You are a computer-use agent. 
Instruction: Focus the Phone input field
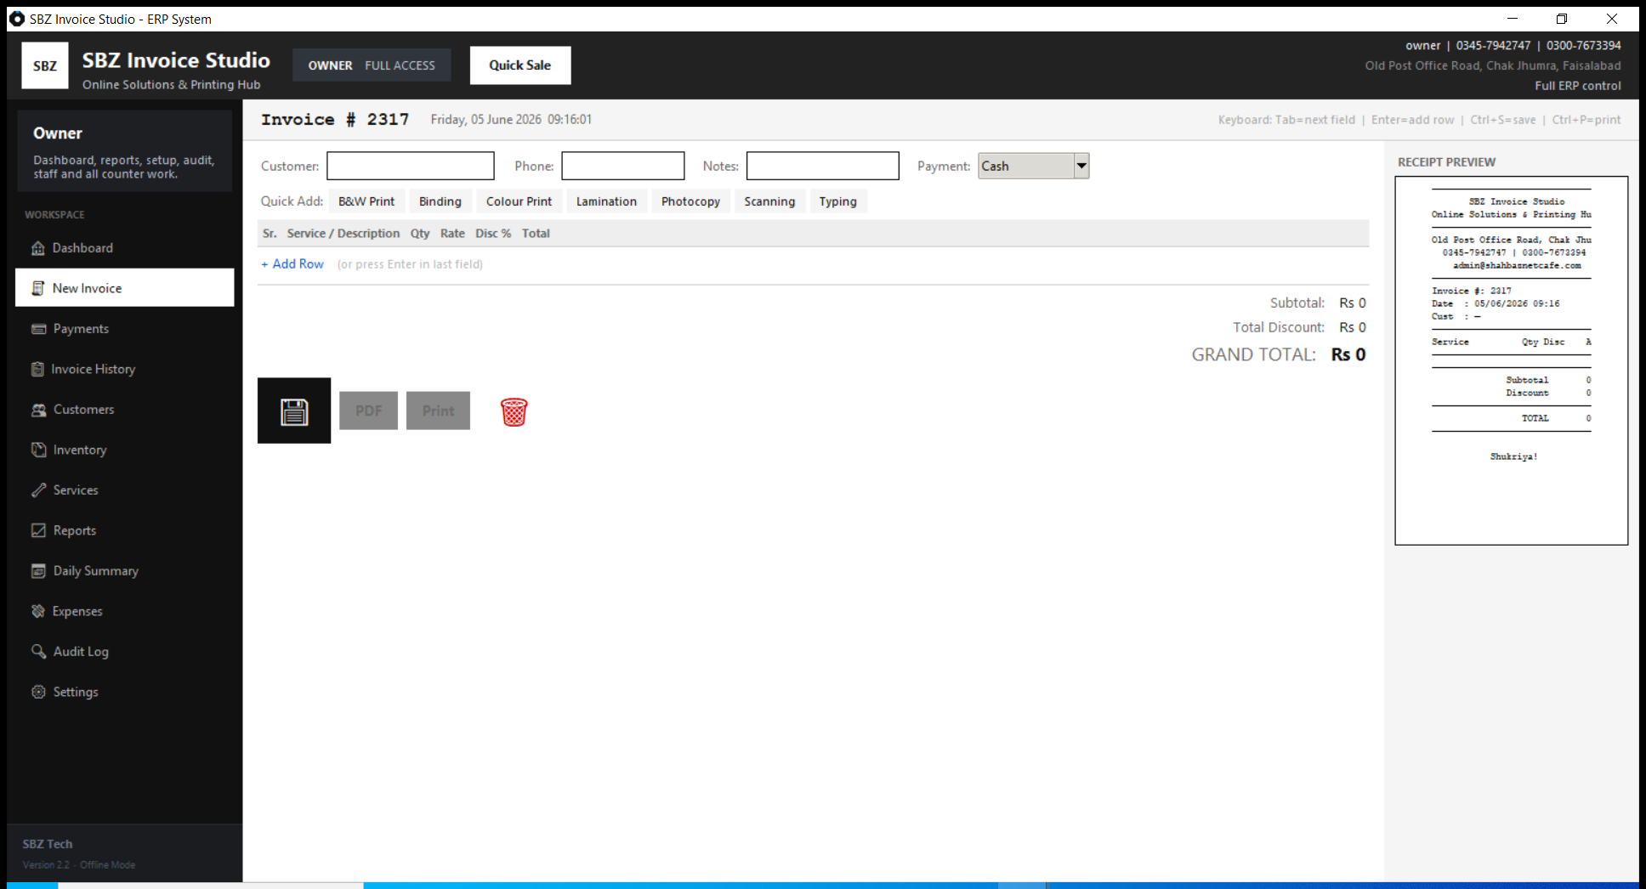pyautogui.click(x=623, y=166)
